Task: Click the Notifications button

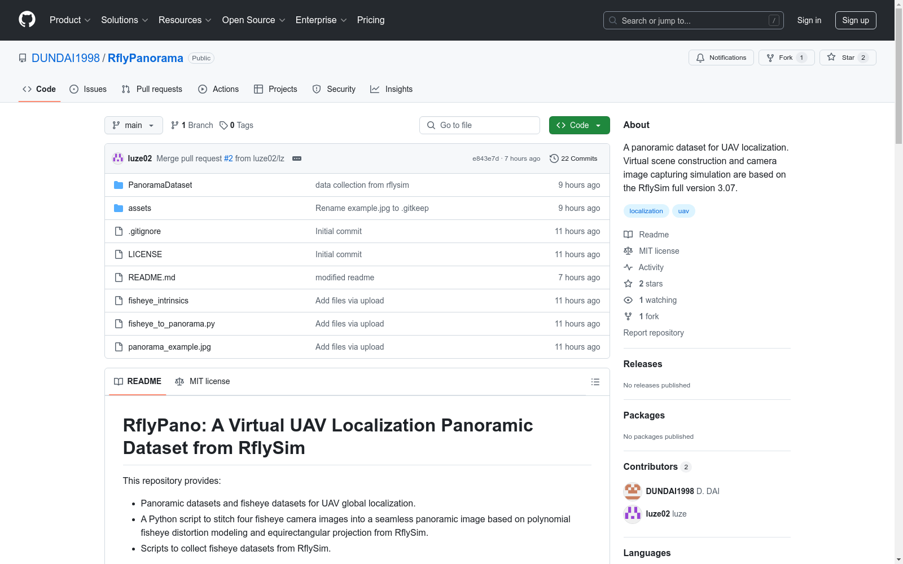Action: coord(721,58)
